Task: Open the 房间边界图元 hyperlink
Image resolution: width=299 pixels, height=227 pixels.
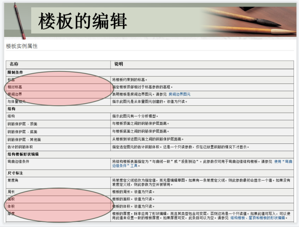Action: coord(179,95)
